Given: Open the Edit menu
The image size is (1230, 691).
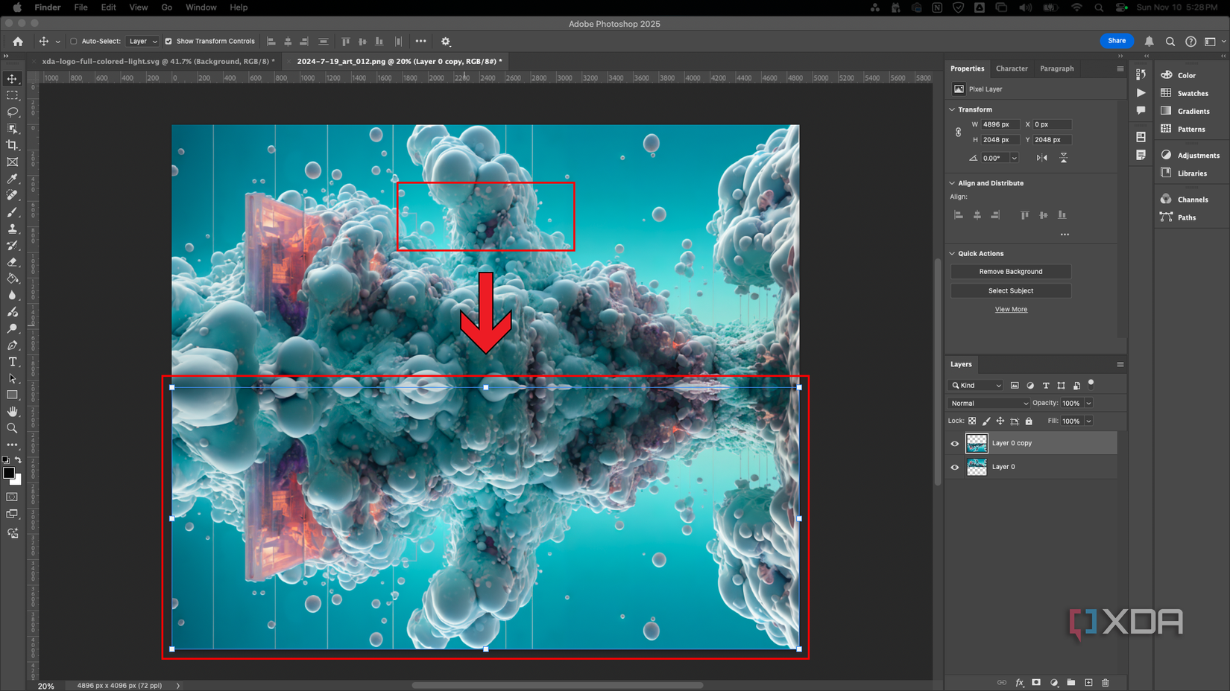Looking at the screenshot, I should (108, 7).
